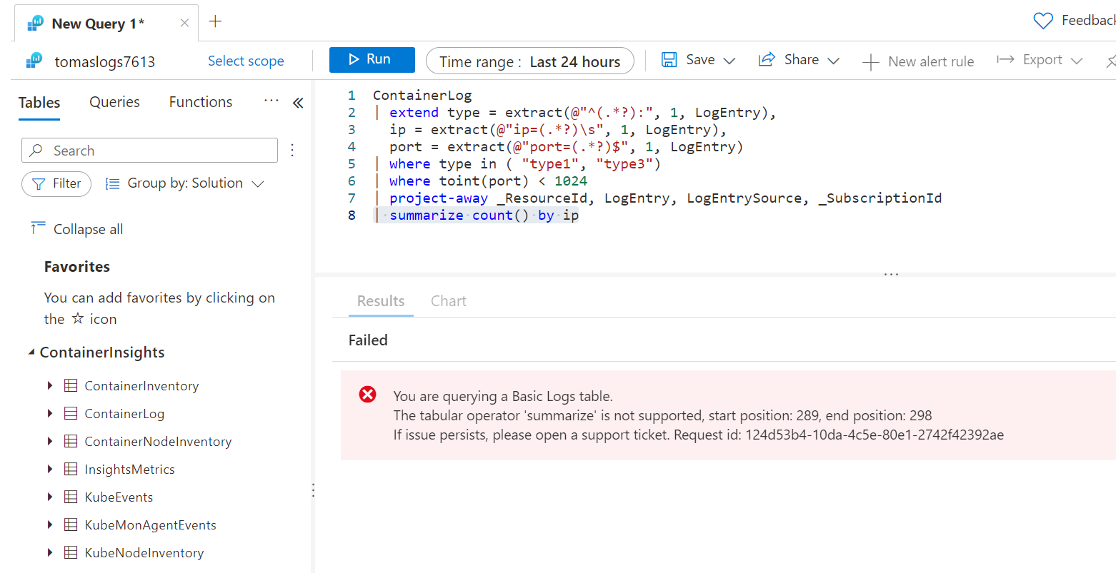Collapse the ContainerInsights group
Image resolution: width=1116 pixels, height=573 pixels.
tap(31, 353)
